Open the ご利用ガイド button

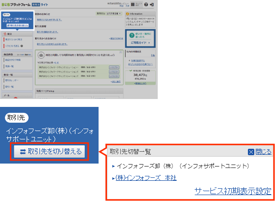pyautogui.click(x=140, y=43)
